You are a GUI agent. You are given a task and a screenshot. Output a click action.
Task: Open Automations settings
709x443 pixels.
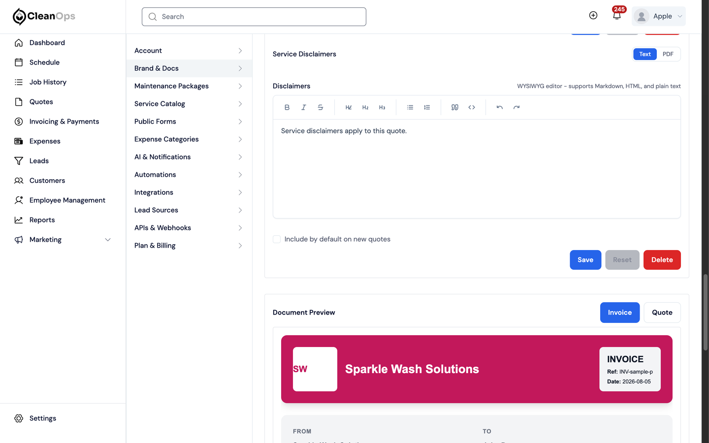tap(189, 175)
